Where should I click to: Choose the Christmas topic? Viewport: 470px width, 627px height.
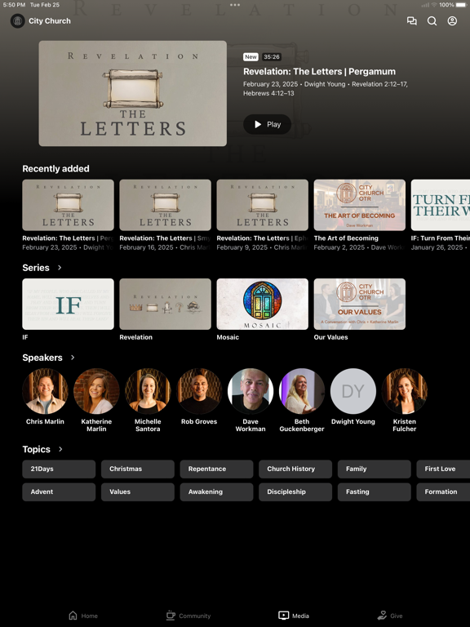point(137,469)
